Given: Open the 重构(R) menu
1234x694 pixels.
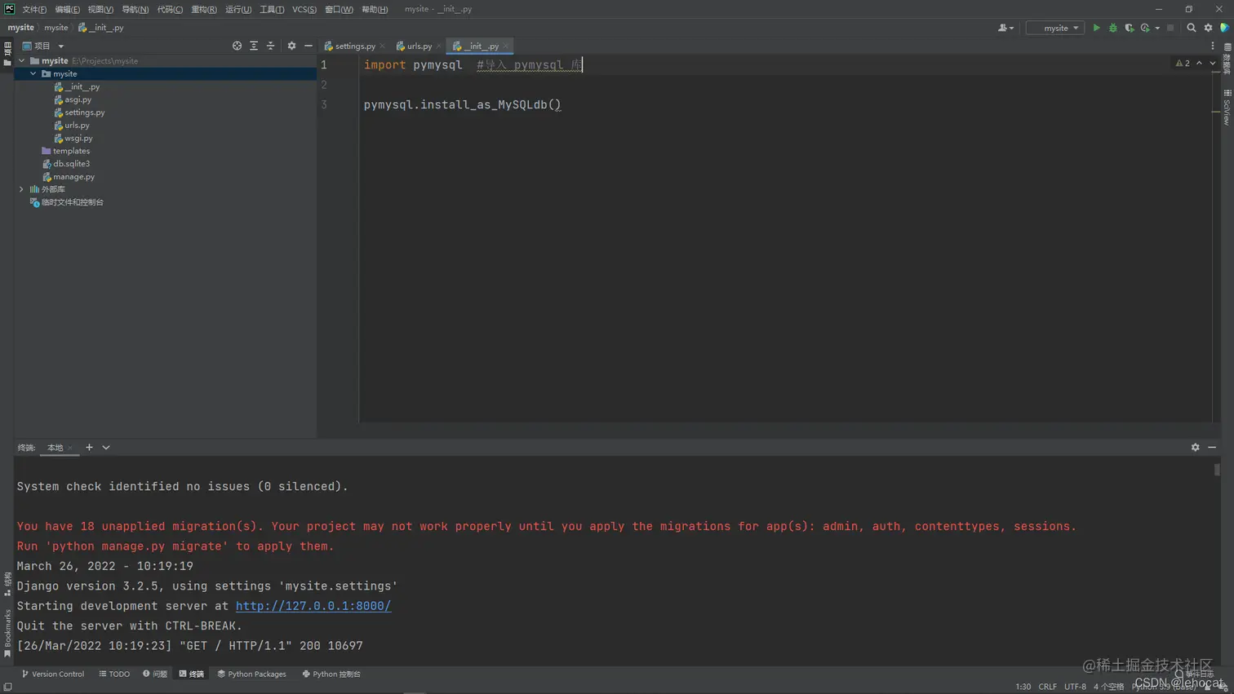Looking at the screenshot, I should (204, 9).
